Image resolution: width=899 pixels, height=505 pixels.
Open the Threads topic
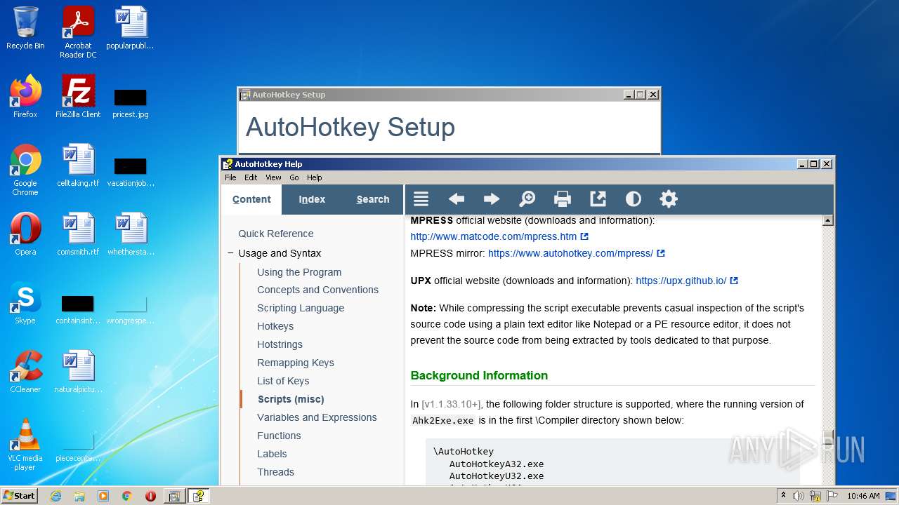pyautogui.click(x=275, y=472)
